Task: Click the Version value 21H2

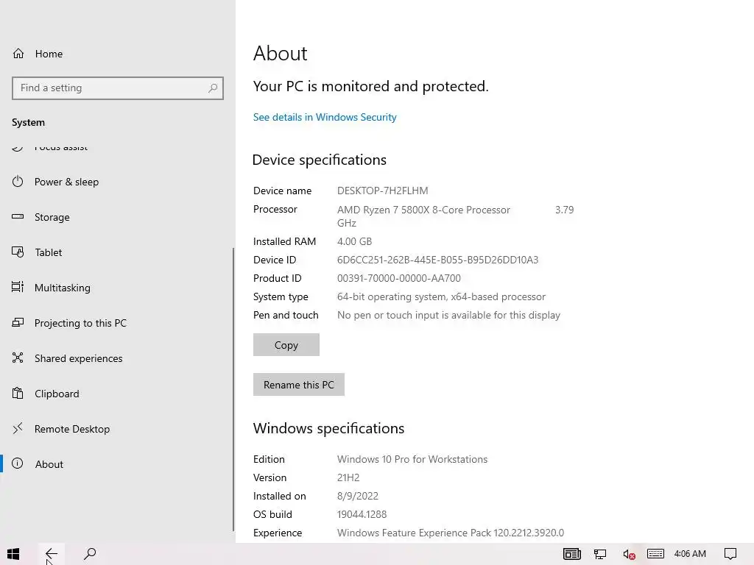Action: [x=348, y=477]
